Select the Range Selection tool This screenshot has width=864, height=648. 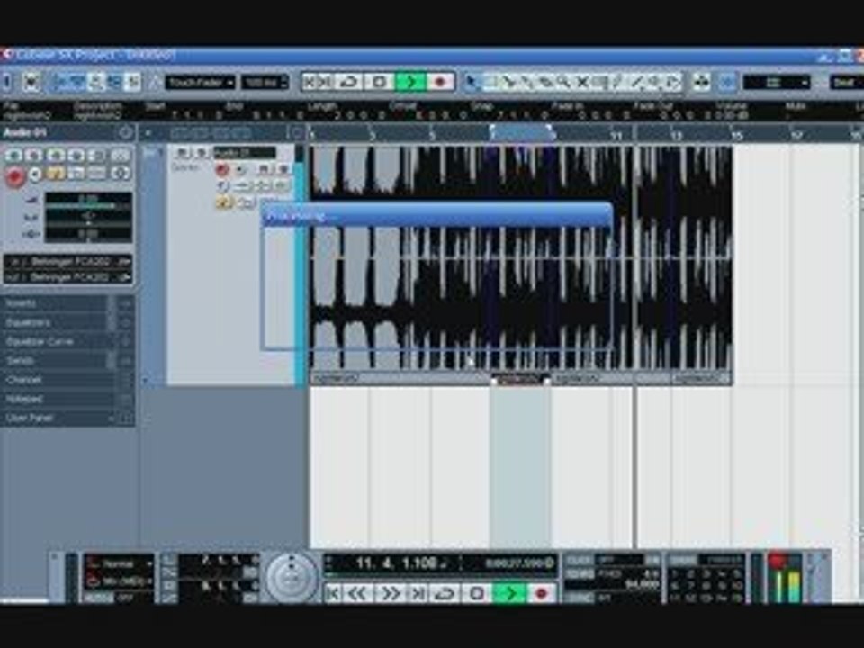pyautogui.click(x=490, y=82)
